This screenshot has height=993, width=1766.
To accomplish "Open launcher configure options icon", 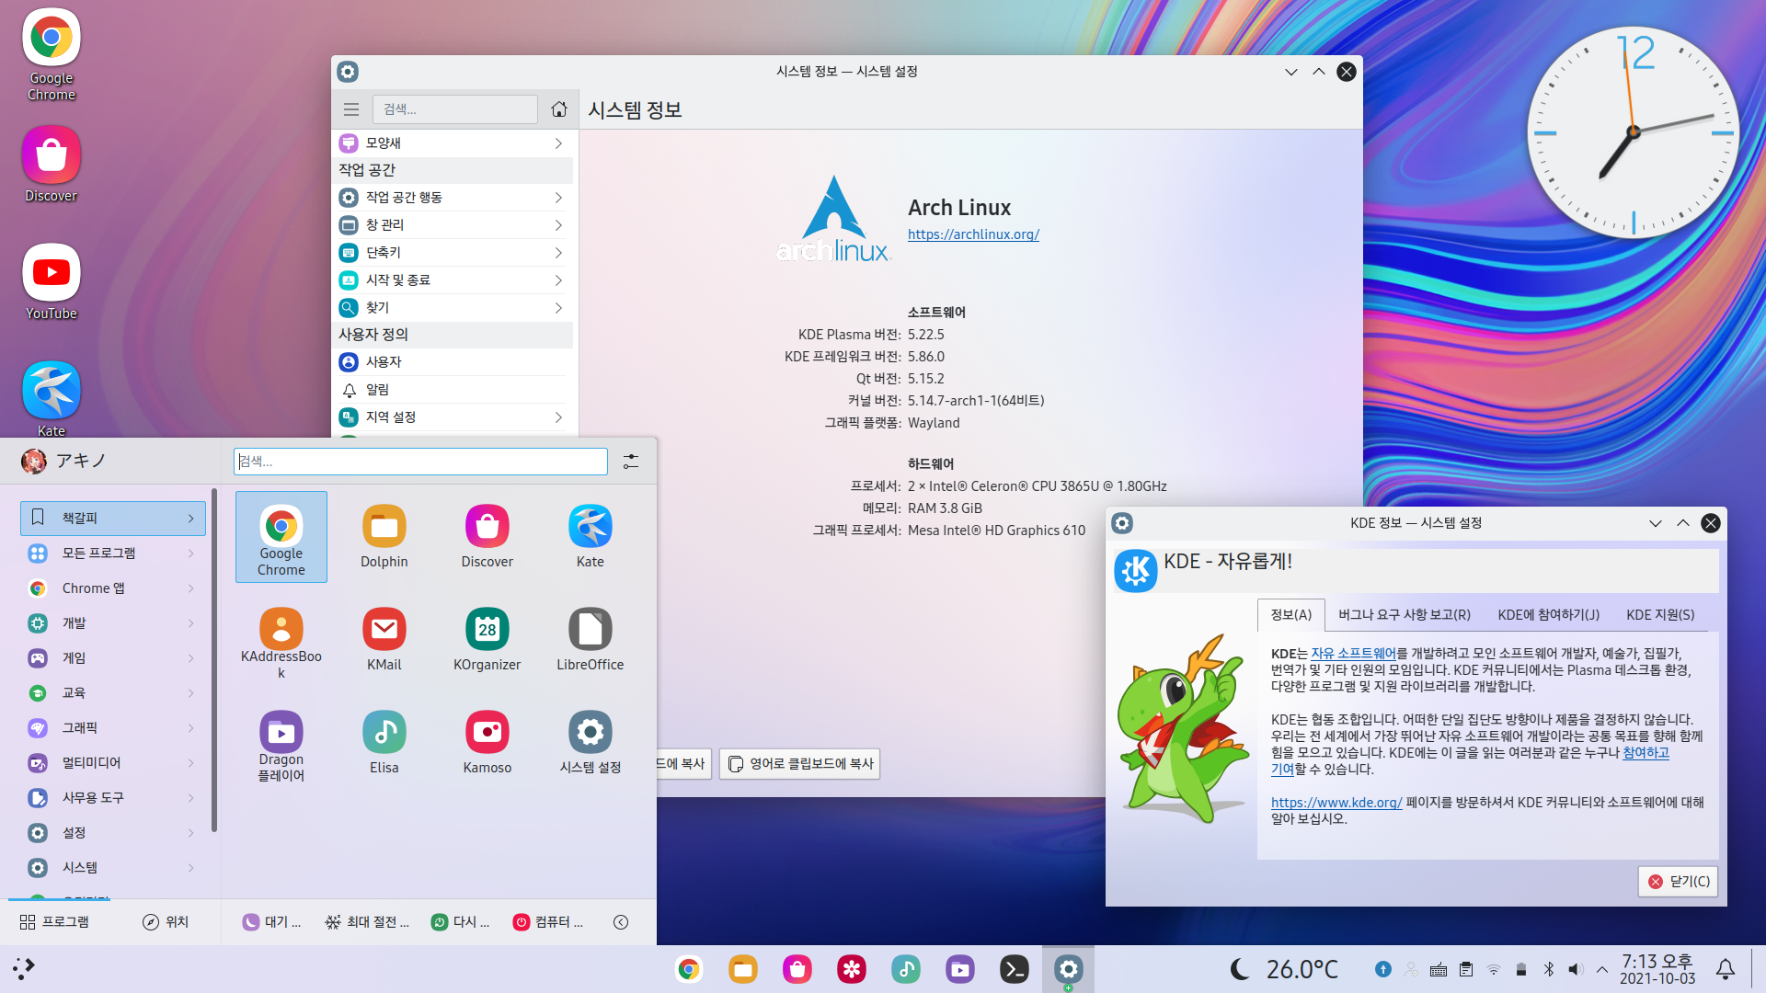I will point(631,461).
